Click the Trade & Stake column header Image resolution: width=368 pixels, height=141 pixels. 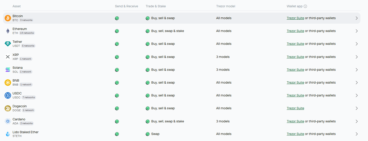(x=156, y=6)
